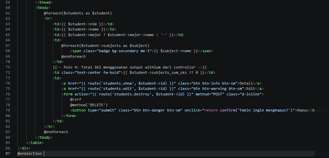The width and height of the screenshot is (329, 158).
Task: Click 'd-inline' class string
Action: 251,94
